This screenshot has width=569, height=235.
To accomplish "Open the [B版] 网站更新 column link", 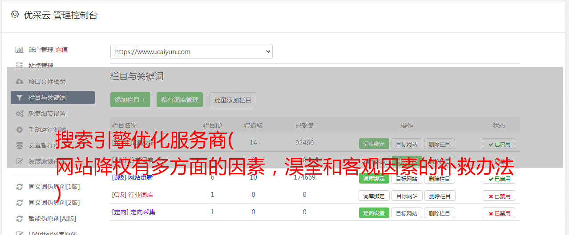I will (133, 177).
